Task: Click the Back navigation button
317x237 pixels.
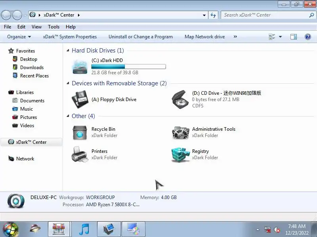Action: pyautogui.click(x=6, y=15)
